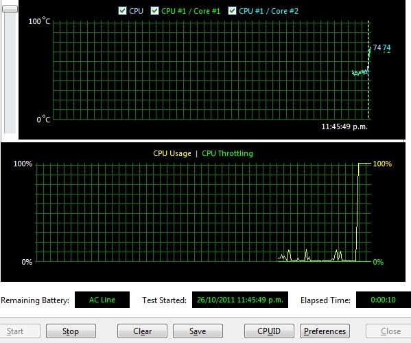Viewport: 411px width, 343px height.
Task: Click the greyed-out Start button
Action: coord(19,331)
